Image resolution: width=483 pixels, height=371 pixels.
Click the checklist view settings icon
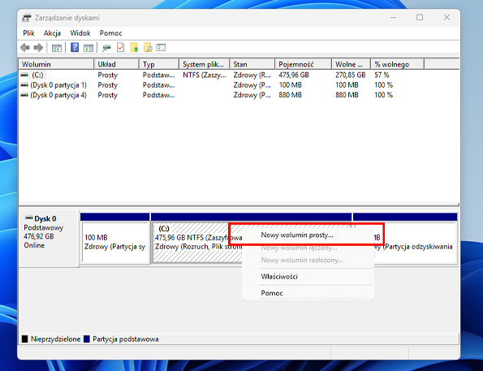161,47
